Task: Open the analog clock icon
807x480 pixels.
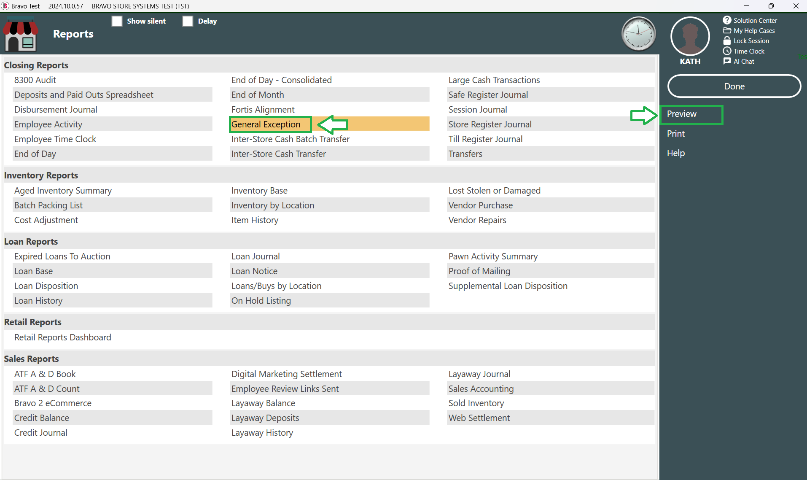Action: pyautogui.click(x=638, y=34)
